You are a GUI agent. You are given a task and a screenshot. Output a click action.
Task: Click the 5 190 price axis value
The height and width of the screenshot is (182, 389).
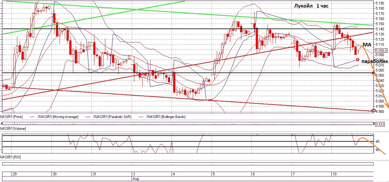[380, 3]
